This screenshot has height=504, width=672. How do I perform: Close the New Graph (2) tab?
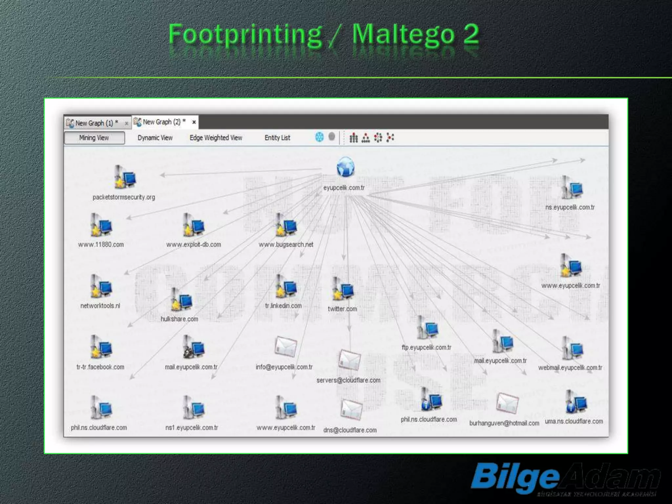pyautogui.click(x=194, y=122)
